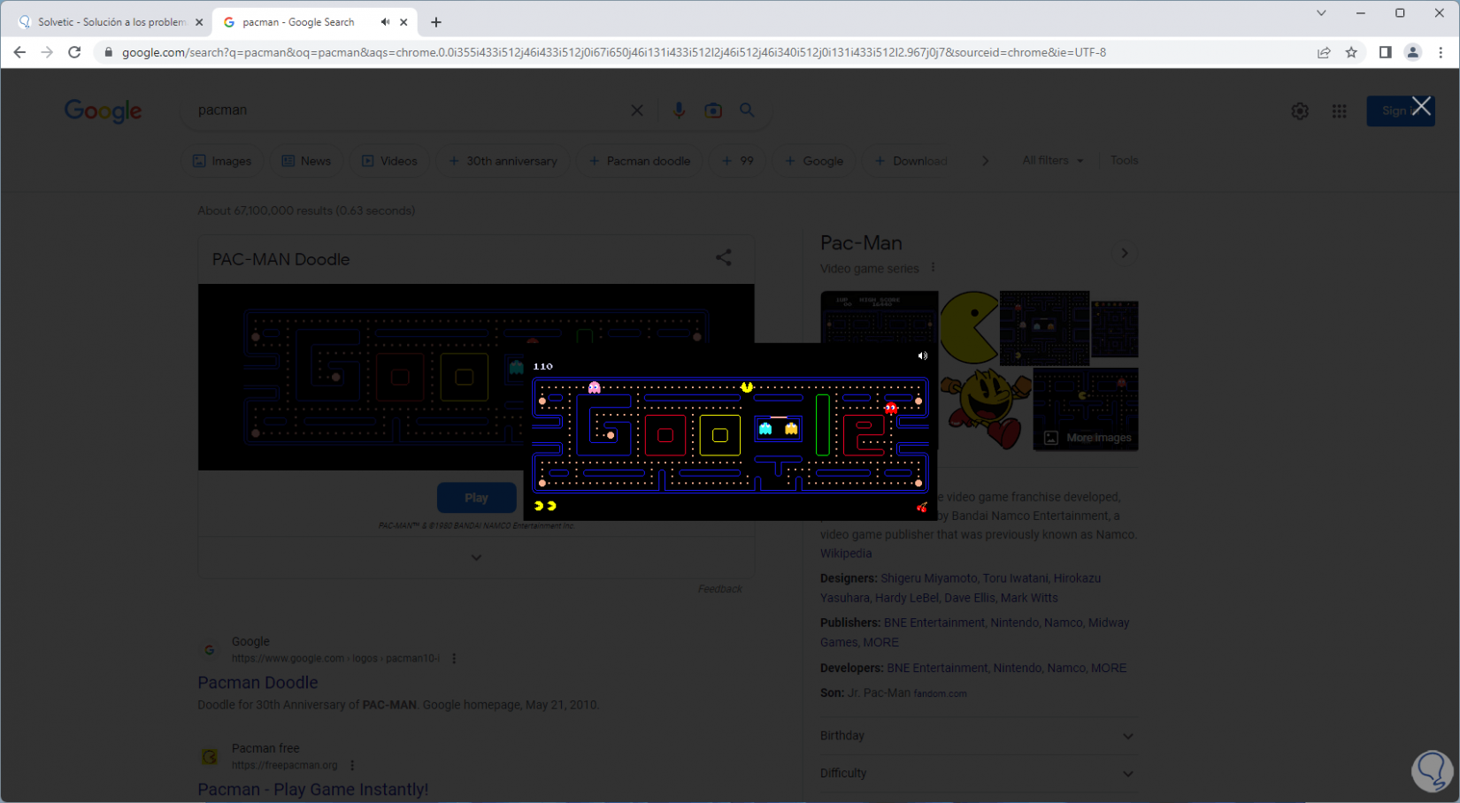This screenshot has width=1460, height=803.
Task: Open the Chrome side panel
Action: 1385,52
